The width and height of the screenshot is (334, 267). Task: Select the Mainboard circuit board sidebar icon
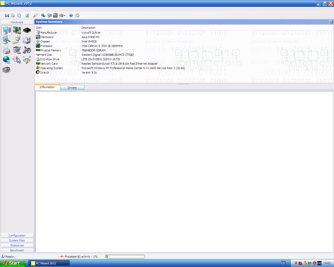click(x=17, y=30)
